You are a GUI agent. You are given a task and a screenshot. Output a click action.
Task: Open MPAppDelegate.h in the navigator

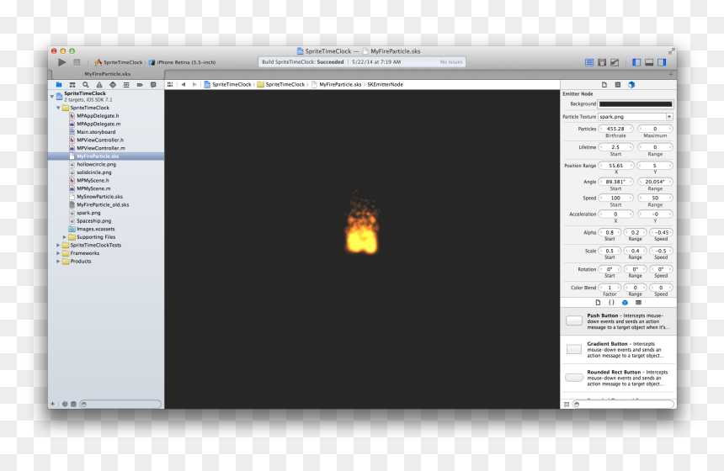(98, 116)
